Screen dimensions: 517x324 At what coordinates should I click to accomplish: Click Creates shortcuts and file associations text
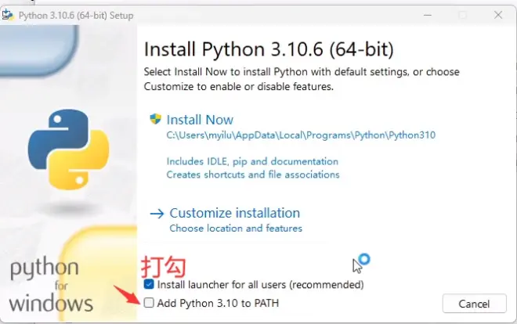click(253, 175)
